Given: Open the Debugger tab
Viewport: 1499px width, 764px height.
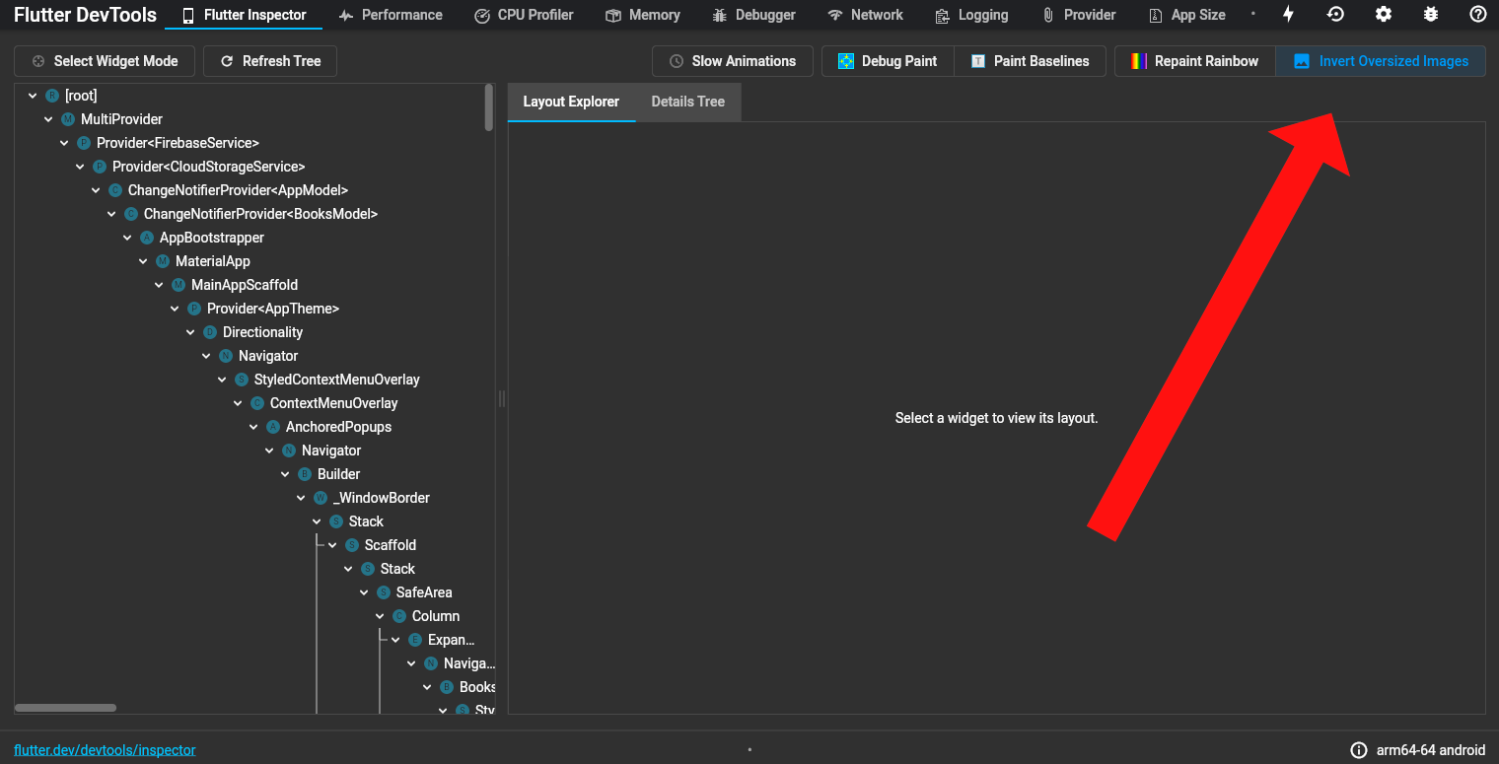Looking at the screenshot, I should coord(753,15).
